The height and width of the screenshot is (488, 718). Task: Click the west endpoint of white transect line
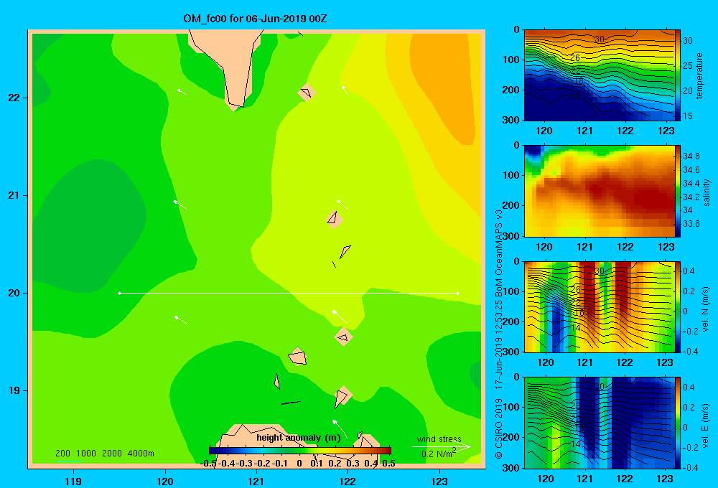point(119,293)
